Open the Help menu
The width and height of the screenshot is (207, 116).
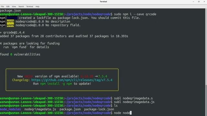tap(38, 6)
